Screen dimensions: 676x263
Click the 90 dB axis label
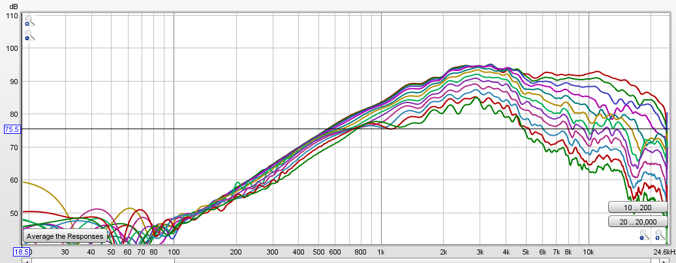[14, 81]
